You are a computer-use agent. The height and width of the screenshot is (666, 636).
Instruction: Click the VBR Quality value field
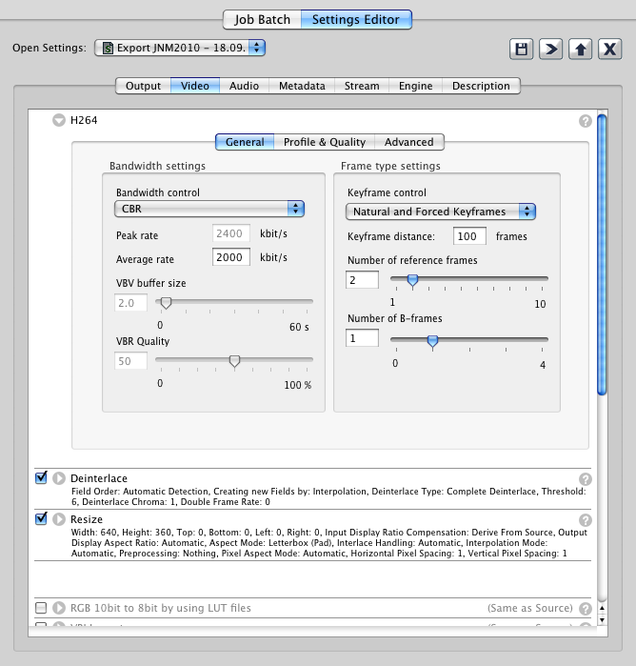click(130, 361)
